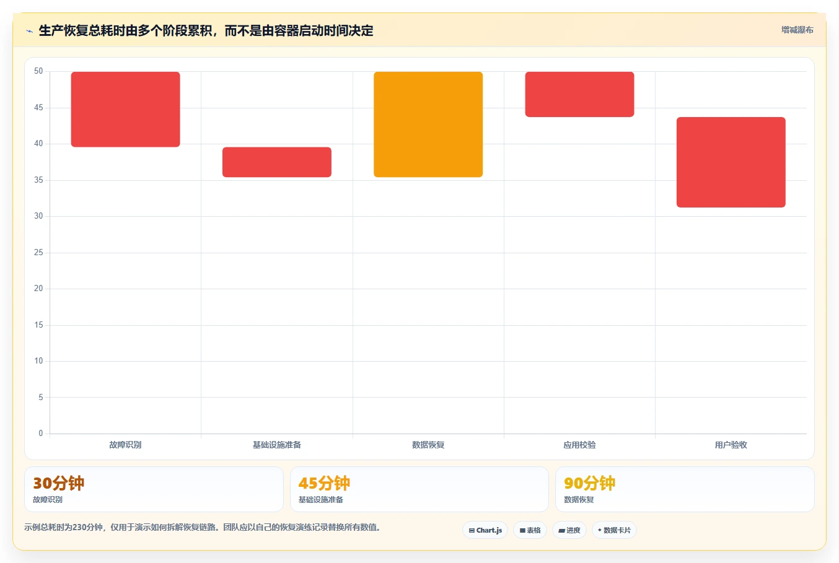Click the 30分钟 data card value
Viewport: 839px width, 563px height.
point(58,483)
